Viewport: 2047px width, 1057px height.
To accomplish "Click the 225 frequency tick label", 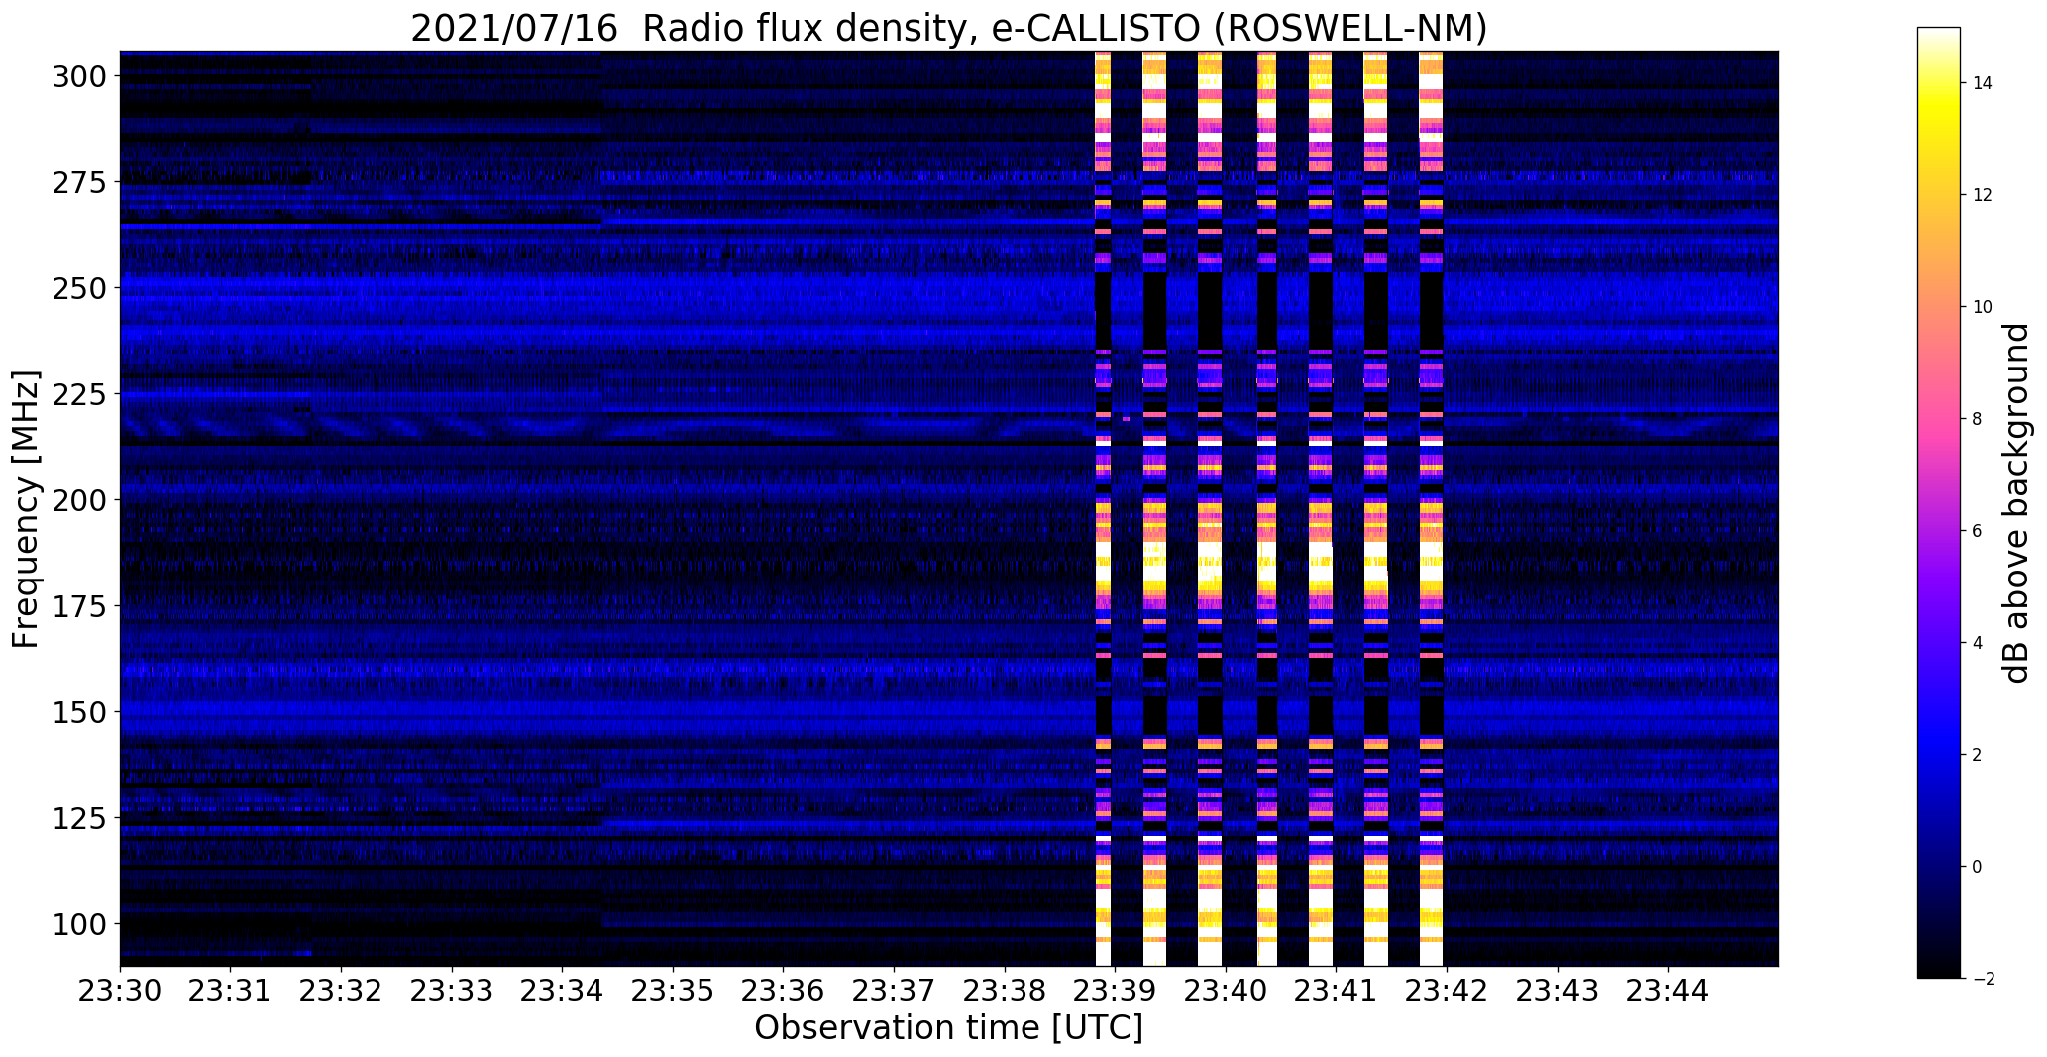I will (x=78, y=394).
